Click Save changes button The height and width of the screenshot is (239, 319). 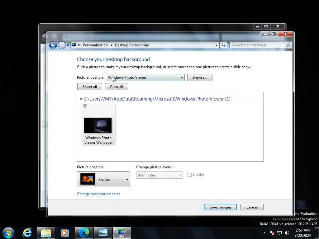(x=220, y=207)
